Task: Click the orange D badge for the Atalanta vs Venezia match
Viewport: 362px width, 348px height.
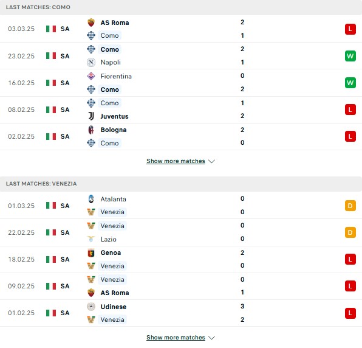Action: click(x=350, y=206)
